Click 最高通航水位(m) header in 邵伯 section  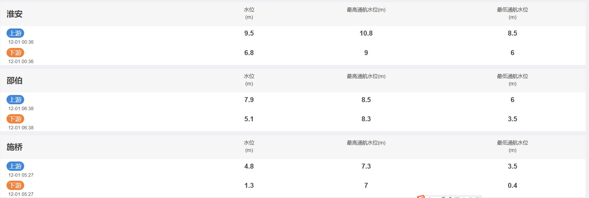(366, 76)
